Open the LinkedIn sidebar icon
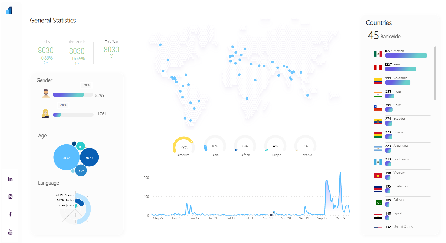The width and height of the screenshot is (446, 243). click(10, 179)
